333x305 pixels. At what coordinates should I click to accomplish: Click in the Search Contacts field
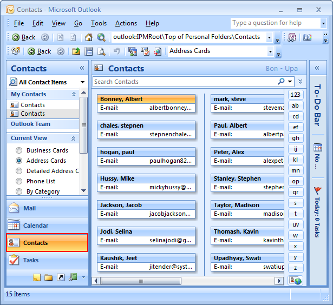(x=185, y=82)
